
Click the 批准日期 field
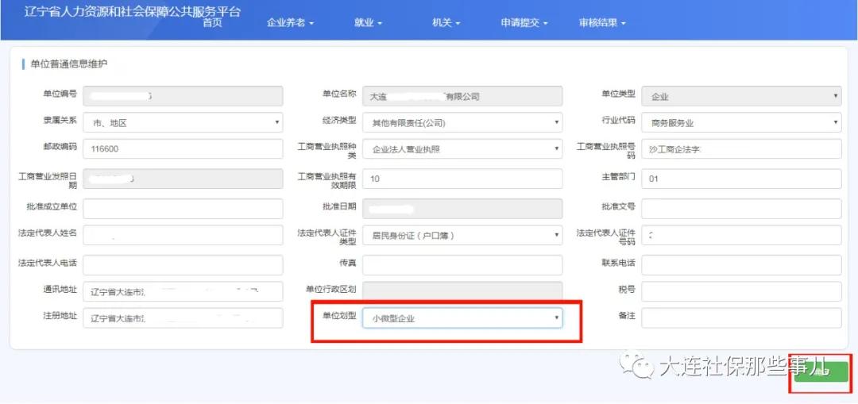pos(462,208)
